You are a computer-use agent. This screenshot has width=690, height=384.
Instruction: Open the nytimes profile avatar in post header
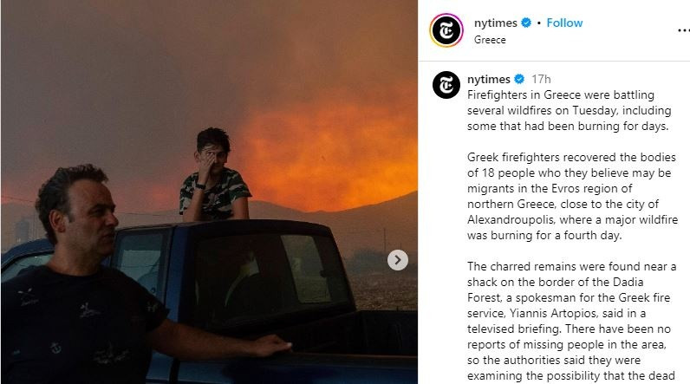[x=446, y=30]
